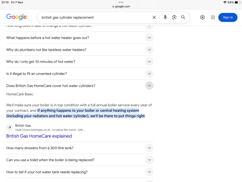Expand 'How to tell if your hot water tank' question
The width and height of the screenshot is (242, 182).
[149, 172]
